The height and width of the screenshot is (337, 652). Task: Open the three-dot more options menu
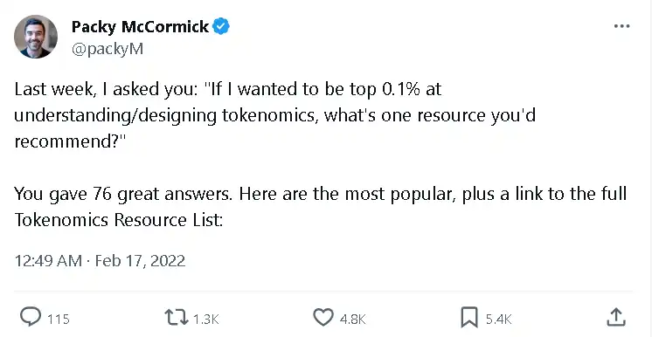pyautogui.click(x=621, y=26)
